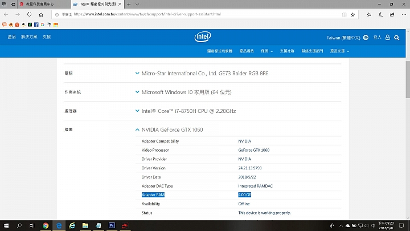Click the site info icon before 不安全
This screenshot has height=231, width=410.
pos(57,15)
